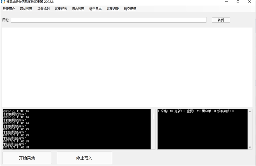Focus the 网址 URL input field

(x=109, y=20)
